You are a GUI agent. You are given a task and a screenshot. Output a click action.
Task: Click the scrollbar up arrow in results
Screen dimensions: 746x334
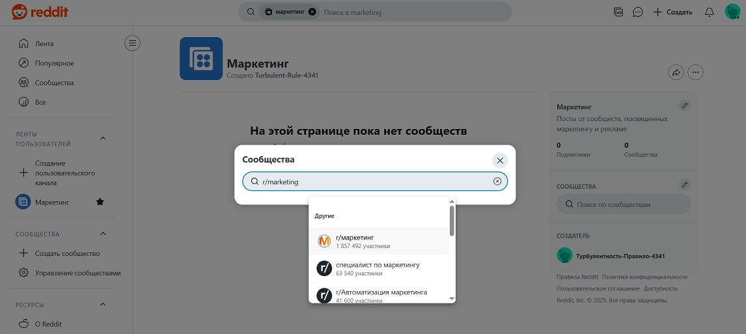click(x=452, y=201)
